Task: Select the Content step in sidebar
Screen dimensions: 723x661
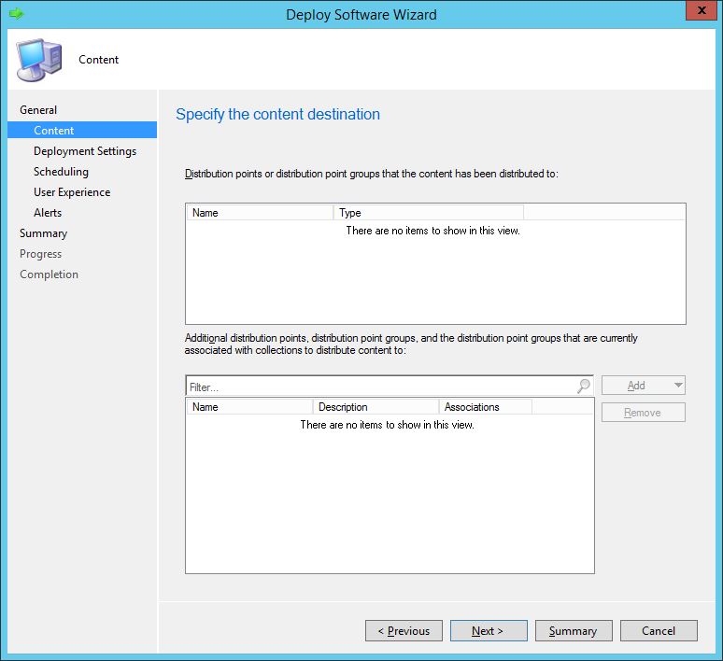Action: pyautogui.click(x=82, y=130)
